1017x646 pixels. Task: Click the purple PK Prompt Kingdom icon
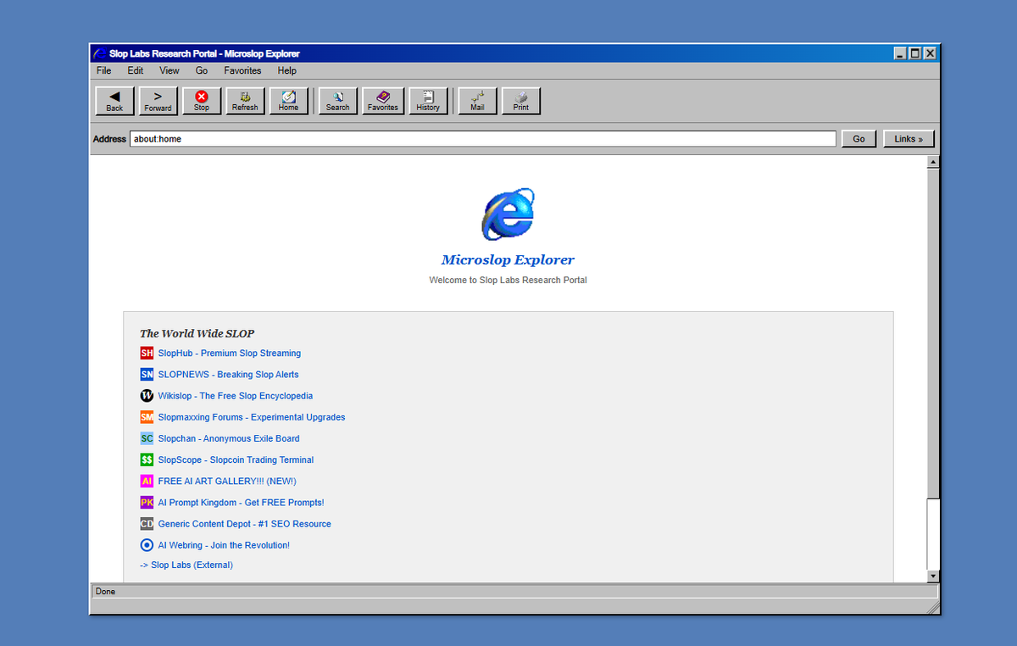[x=147, y=503]
